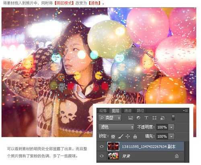Screen dimensions: 201x165
Task: Switch to the 通道 tab
Action: [x=128, y=111]
